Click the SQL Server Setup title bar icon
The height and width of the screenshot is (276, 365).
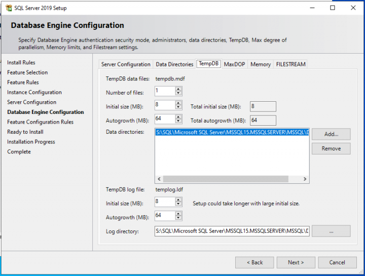pyautogui.click(x=9, y=8)
